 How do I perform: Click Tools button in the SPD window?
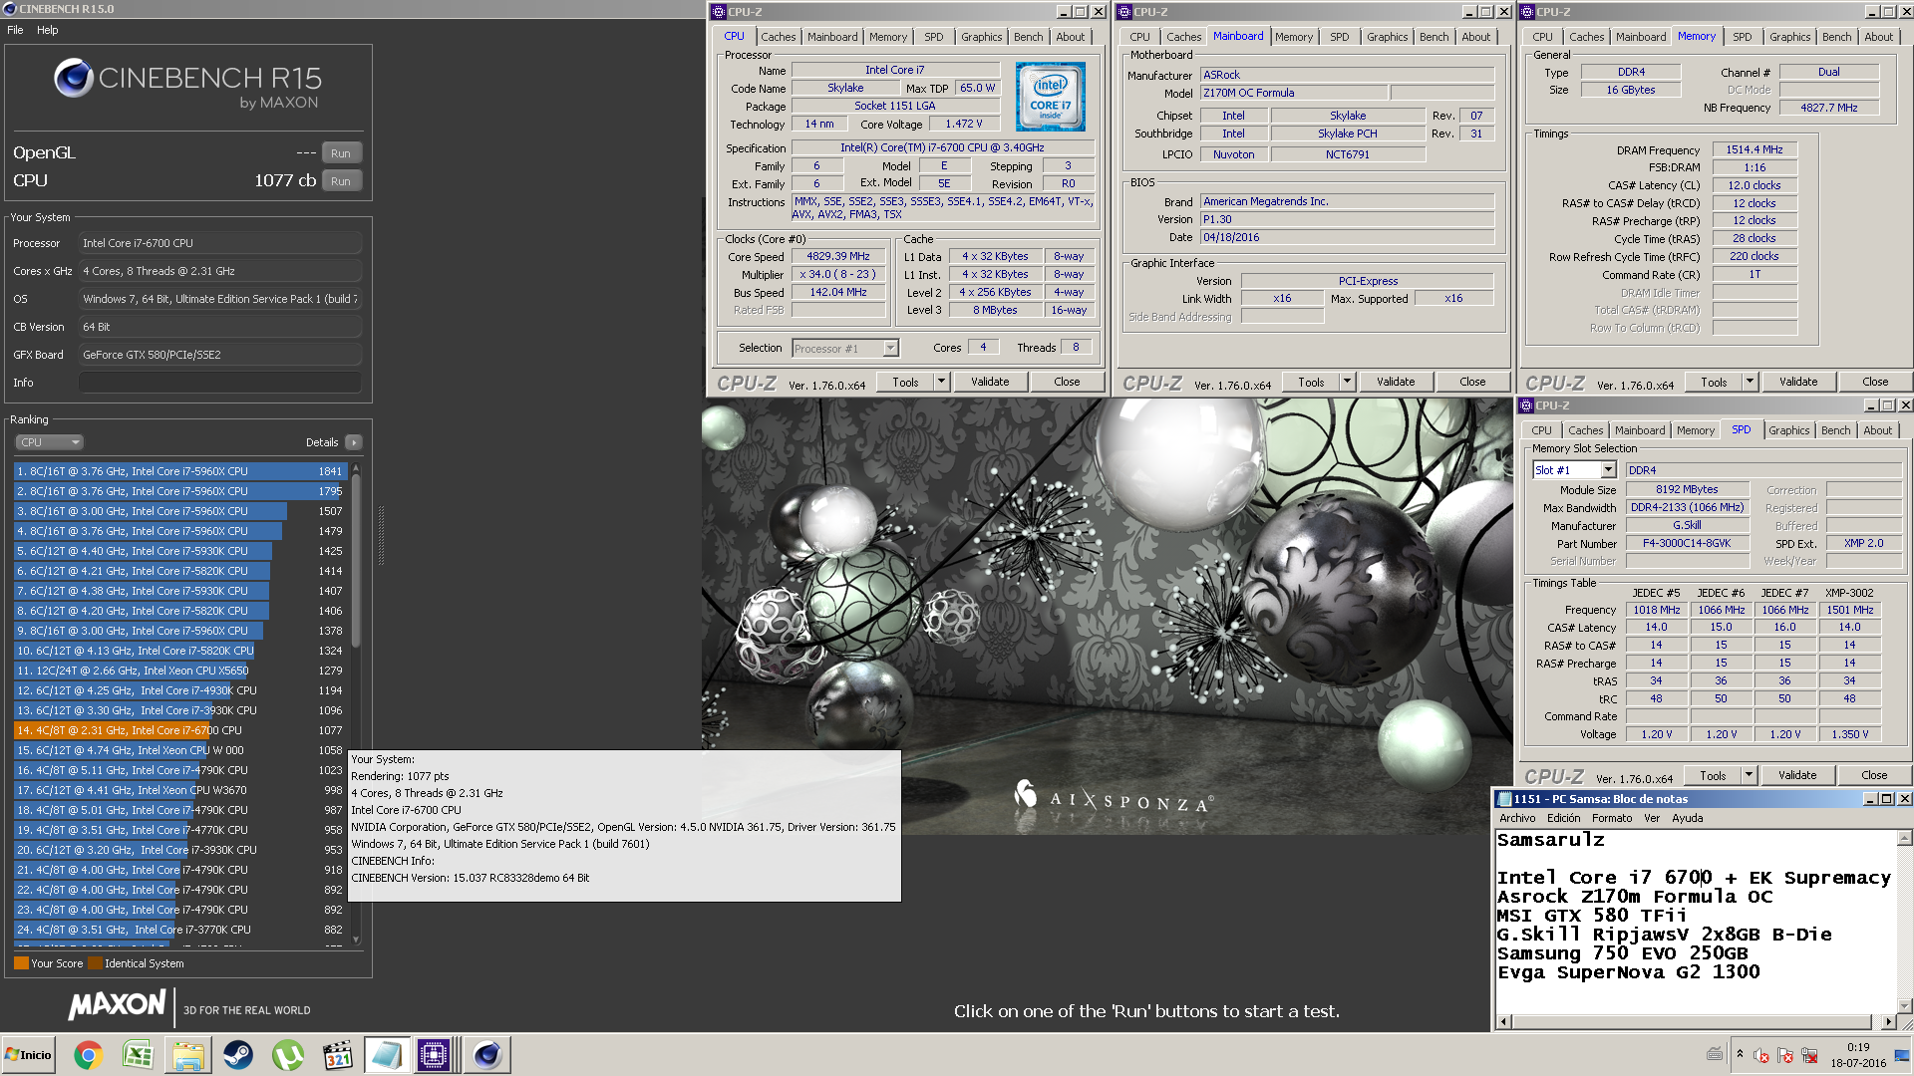pyautogui.click(x=1713, y=775)
